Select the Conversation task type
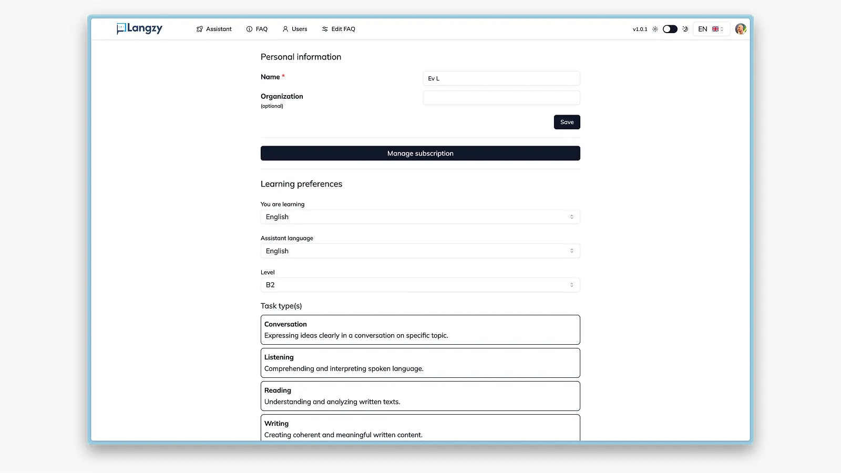Image resolution: width=841 pixels, height=473 pixels. (x=420, y=330)
